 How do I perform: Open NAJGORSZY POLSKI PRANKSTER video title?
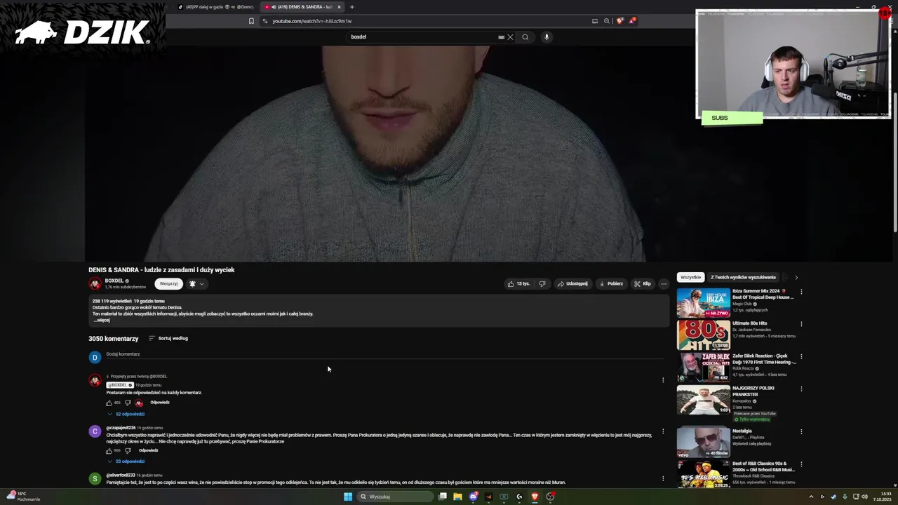pyautogui.click(x=753, y=391)
